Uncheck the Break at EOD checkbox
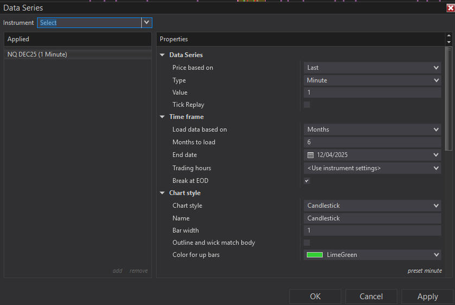Image resolution: width=455 pixels, height=305 pixels. click(307, 181)
